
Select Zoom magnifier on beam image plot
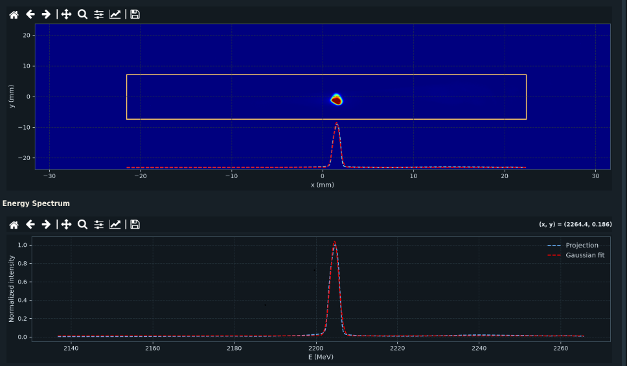point(82,14)
